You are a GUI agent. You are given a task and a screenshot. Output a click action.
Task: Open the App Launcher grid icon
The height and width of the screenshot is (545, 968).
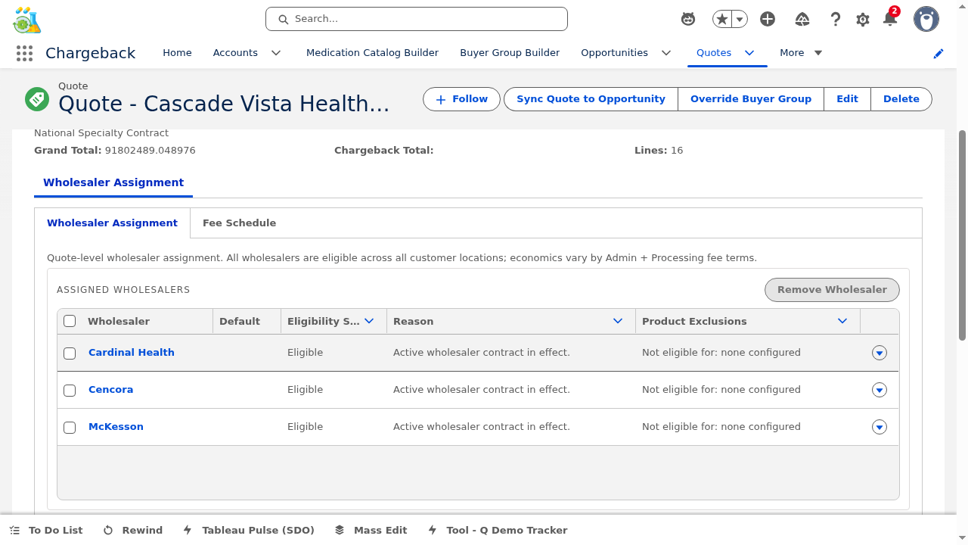(x=24, y=53)
